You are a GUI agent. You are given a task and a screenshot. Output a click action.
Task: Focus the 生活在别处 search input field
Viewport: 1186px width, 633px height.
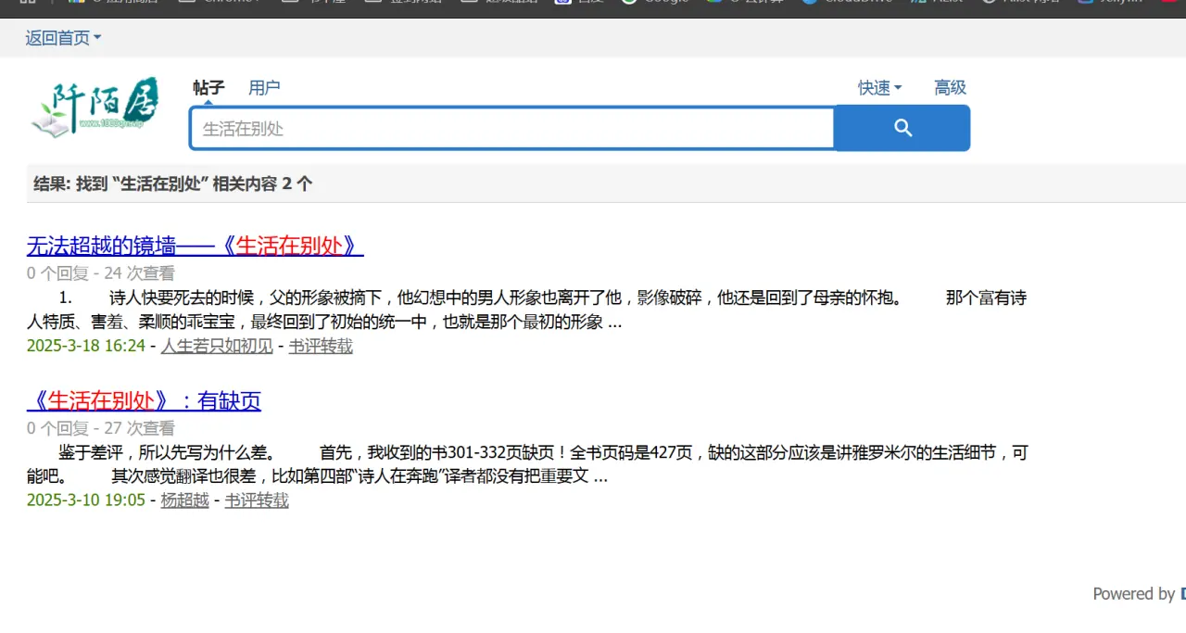click(x=512, y=128)
